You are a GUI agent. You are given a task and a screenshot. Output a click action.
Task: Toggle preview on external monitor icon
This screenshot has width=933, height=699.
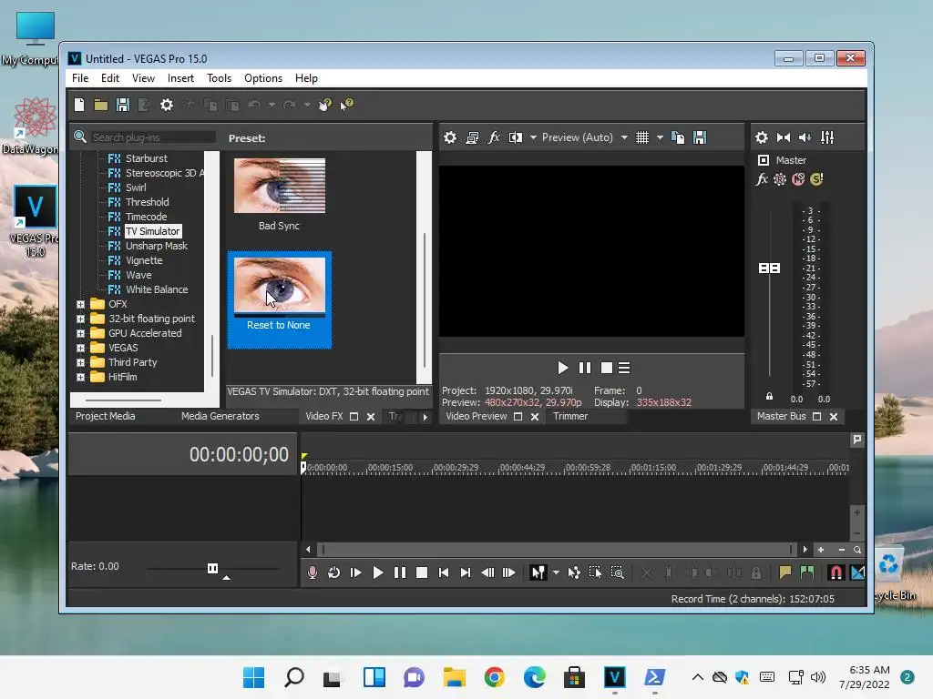click(x=472, y=138)
